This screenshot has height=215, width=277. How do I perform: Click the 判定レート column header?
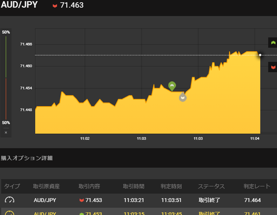tap(257, 186)
